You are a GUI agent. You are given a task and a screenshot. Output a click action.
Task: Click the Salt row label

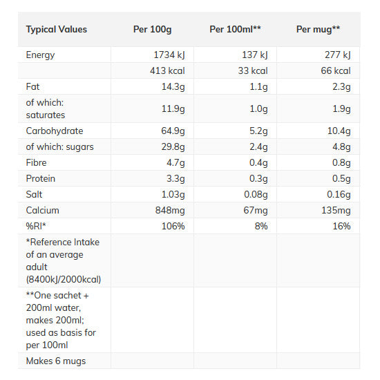pyautogui.click(x=34, y=194)
